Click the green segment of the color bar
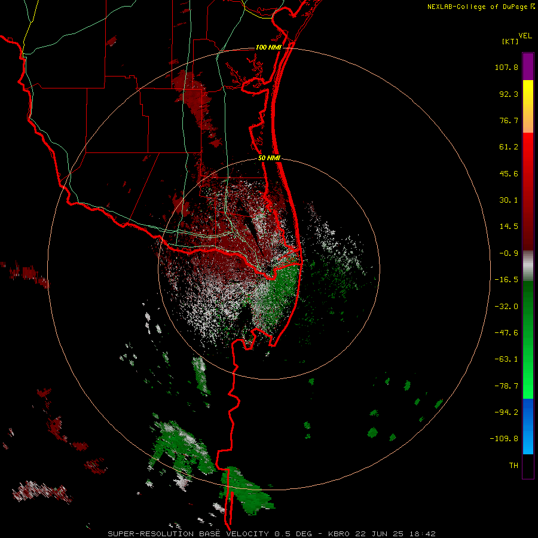This screenshot has height=538, width=538. pyautogui.click(x=528, y=340)
